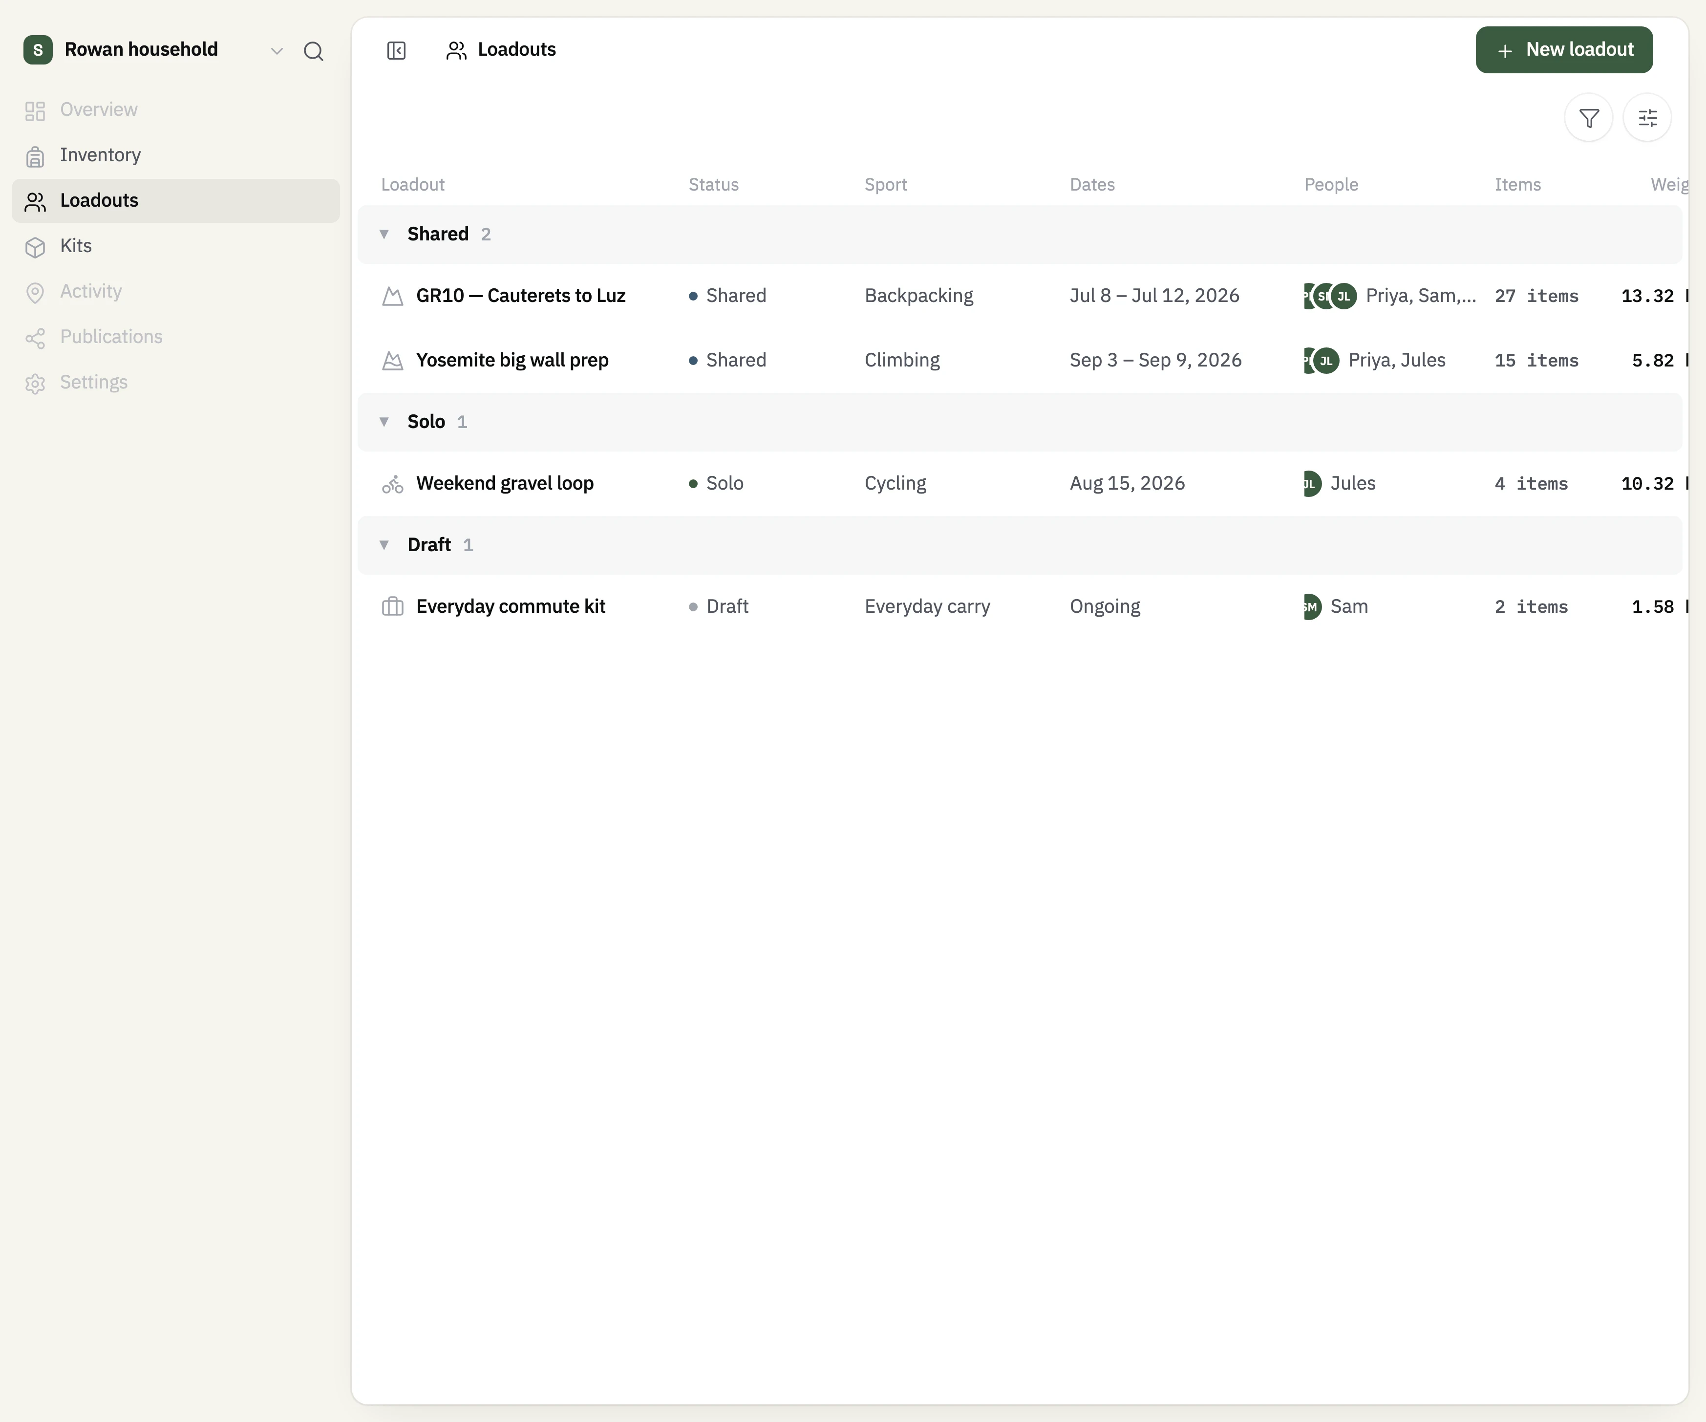Click the Status column header
Screen dimensions: 1706x1422
click(713, 184)
